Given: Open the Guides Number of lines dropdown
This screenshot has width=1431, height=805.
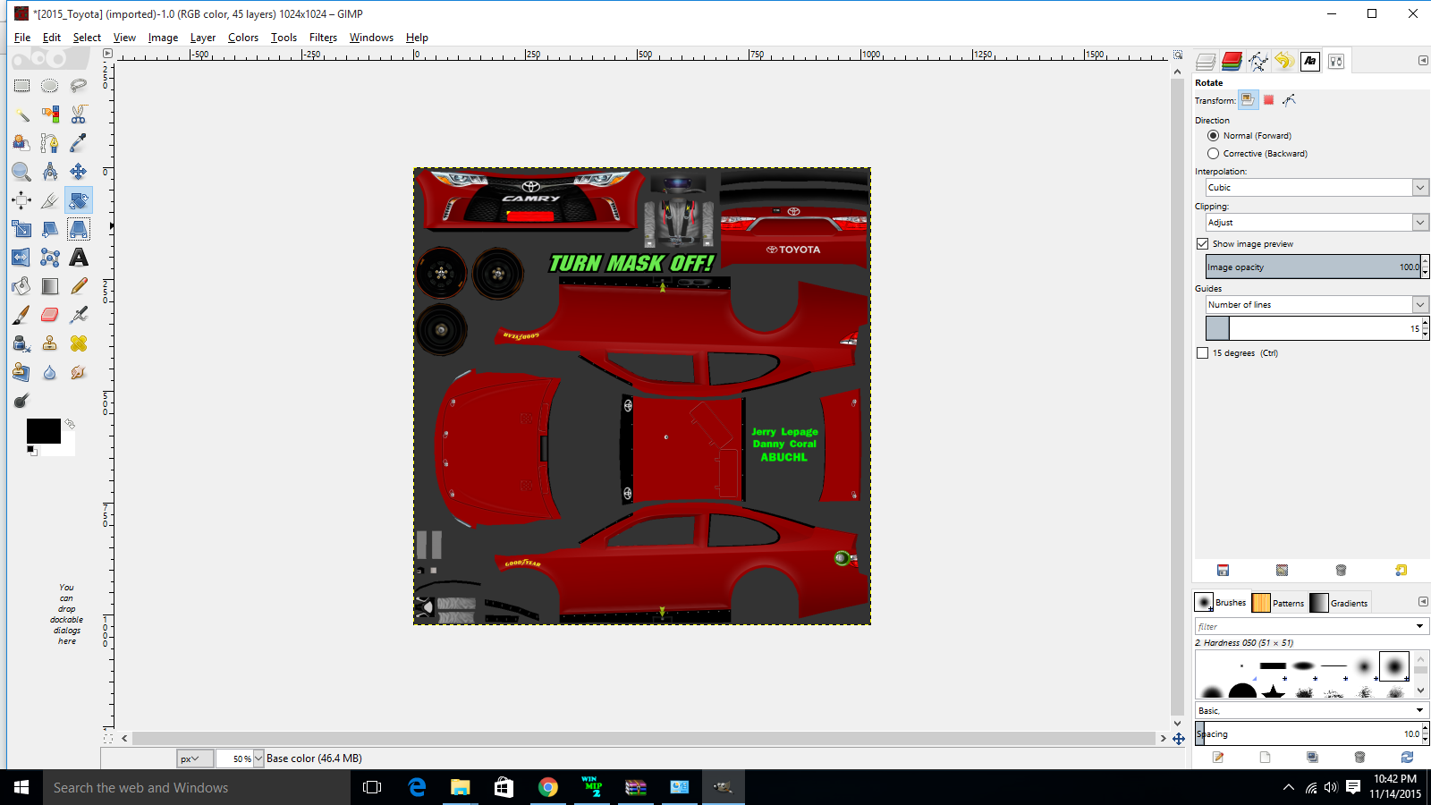Looking at the screenshot, I should coord(1420,305).
